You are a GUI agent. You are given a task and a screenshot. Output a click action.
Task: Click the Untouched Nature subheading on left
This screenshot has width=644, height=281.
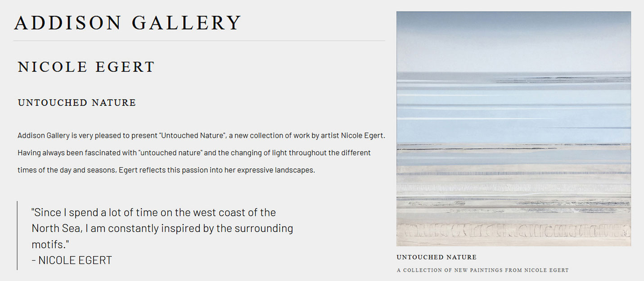[x=77, y=103]
